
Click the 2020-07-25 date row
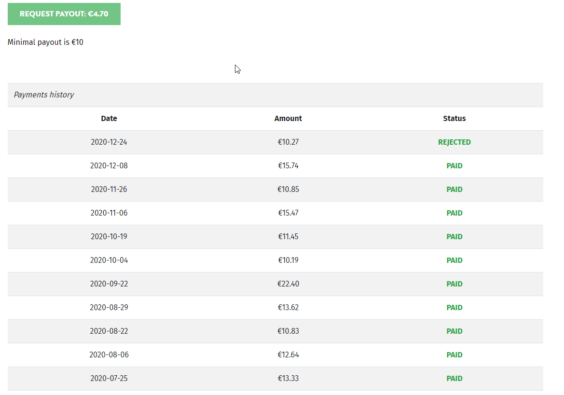(109, 379)
